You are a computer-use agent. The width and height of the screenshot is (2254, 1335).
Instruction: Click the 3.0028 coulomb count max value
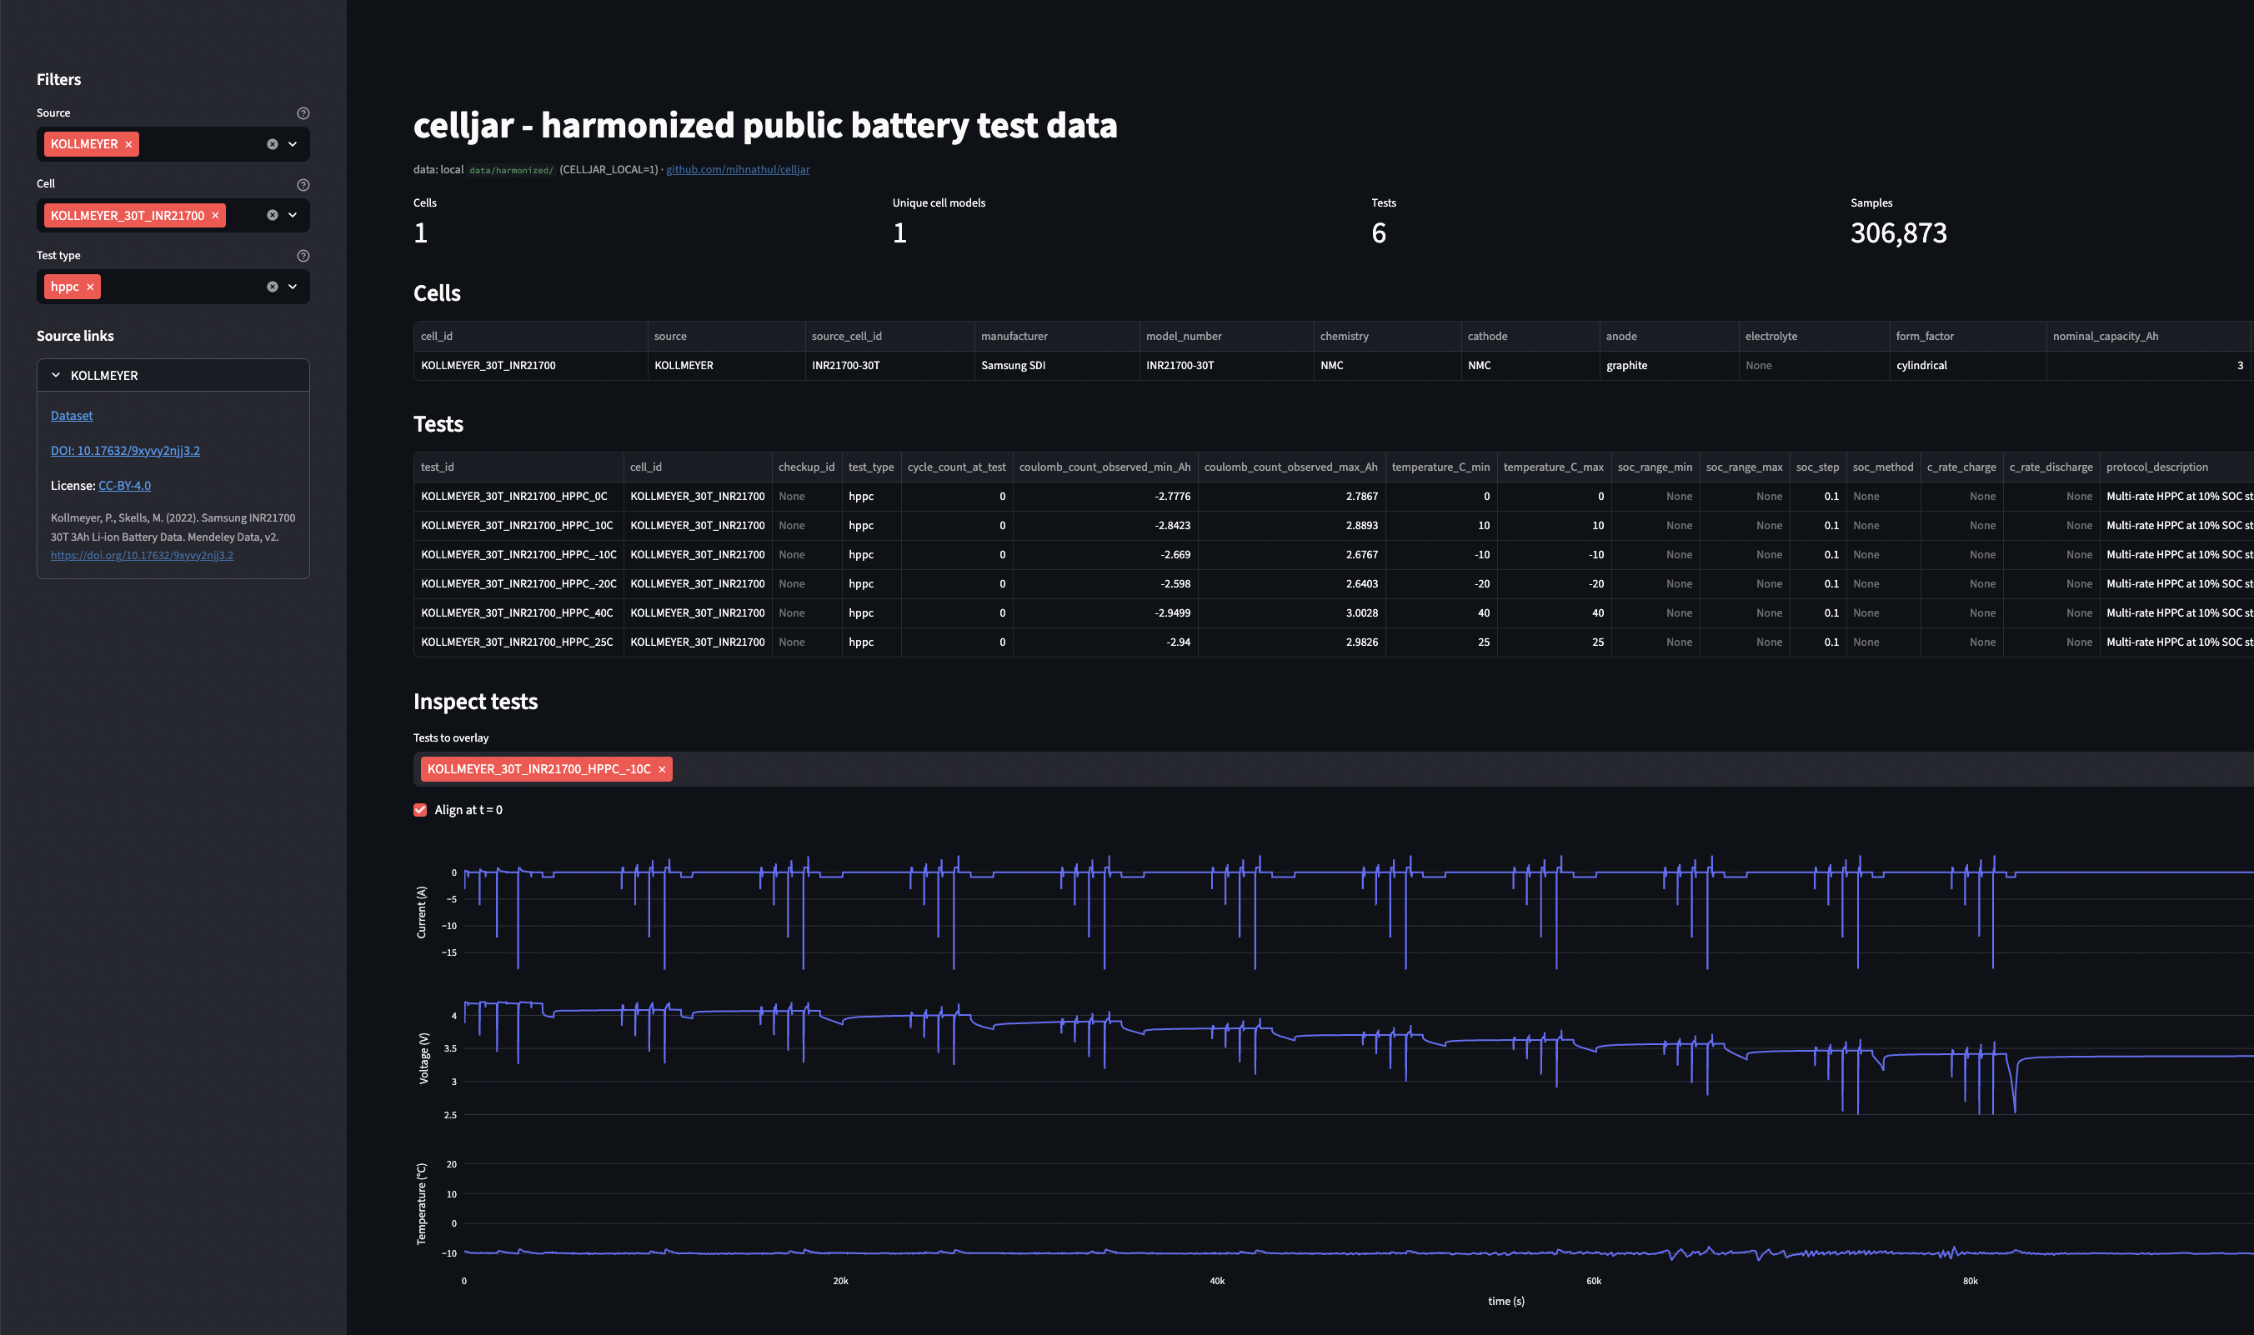point(1291,612)
